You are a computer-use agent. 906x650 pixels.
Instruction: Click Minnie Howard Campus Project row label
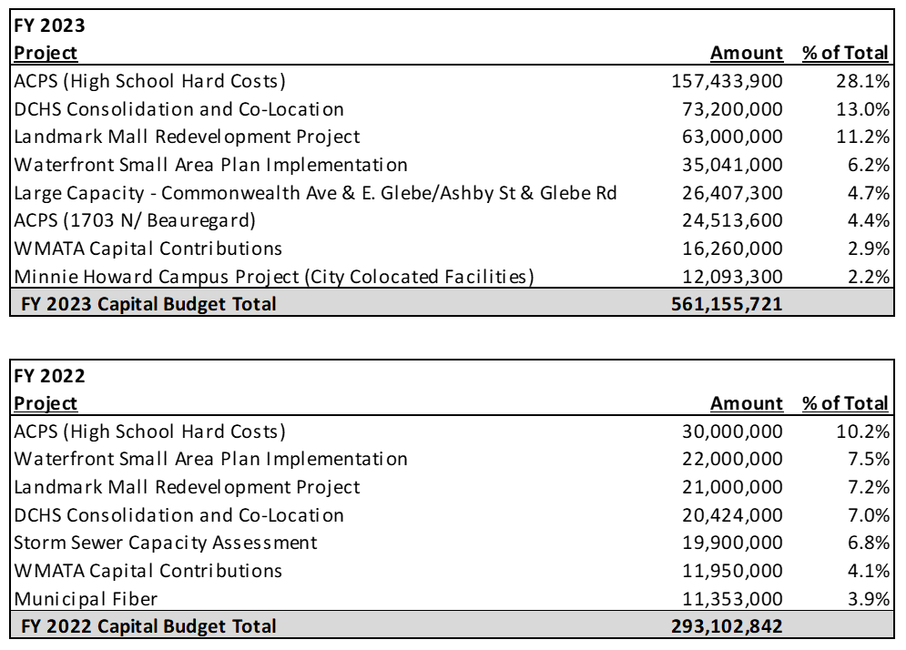pos(273,276)
